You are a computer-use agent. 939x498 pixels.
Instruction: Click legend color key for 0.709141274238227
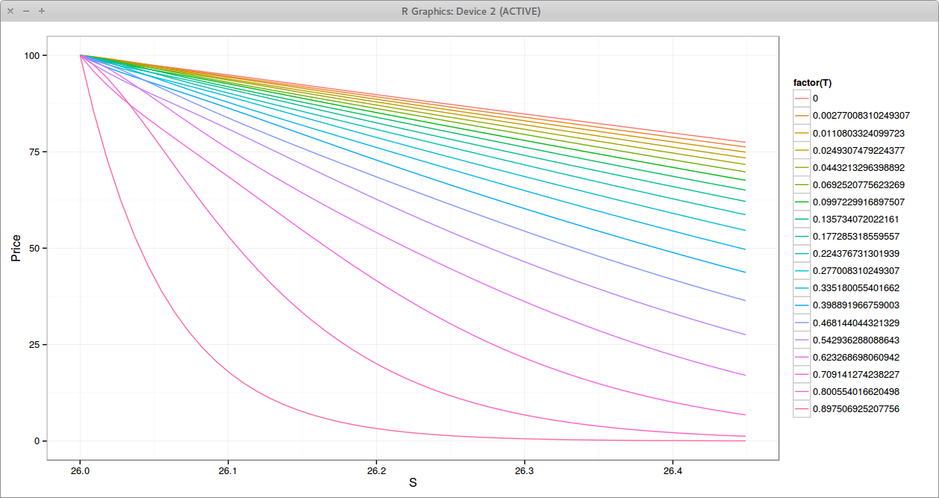pos(802,374)
